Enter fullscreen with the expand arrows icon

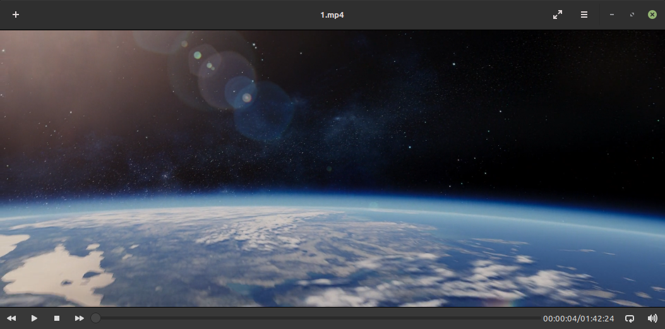pos(558,15)
